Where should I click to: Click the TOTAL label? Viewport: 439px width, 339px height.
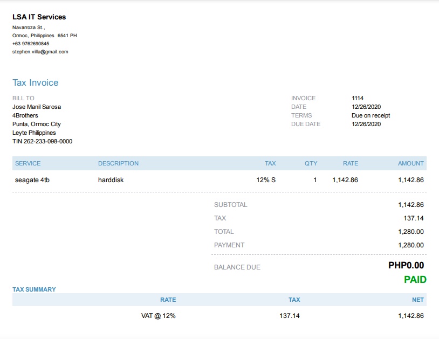coord(224,232)
